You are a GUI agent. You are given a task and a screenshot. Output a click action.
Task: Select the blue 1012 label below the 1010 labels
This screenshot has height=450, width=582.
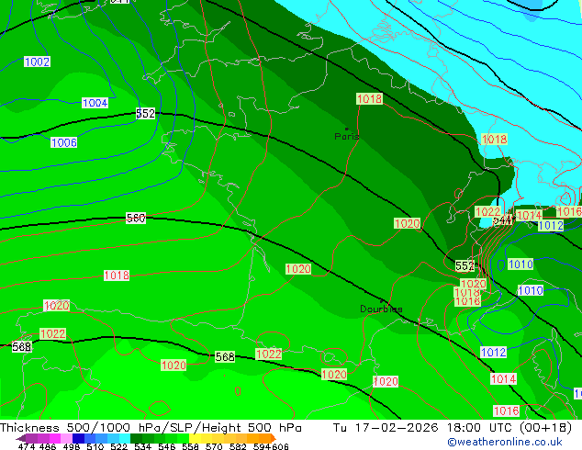[493, 352]
